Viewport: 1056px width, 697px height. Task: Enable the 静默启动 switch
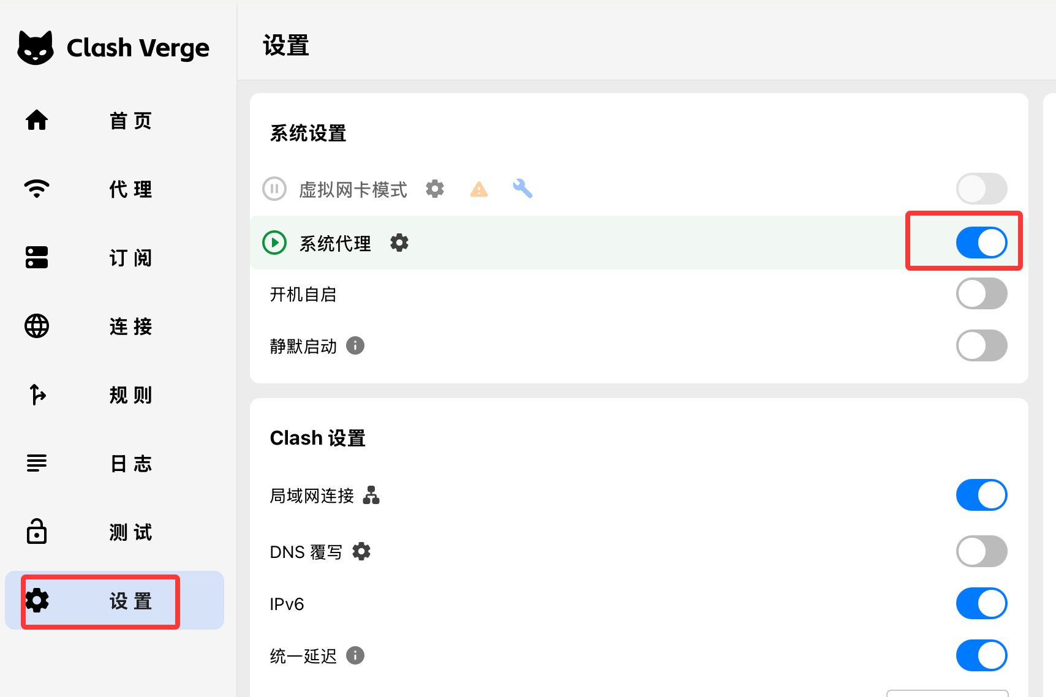(981, 346)
